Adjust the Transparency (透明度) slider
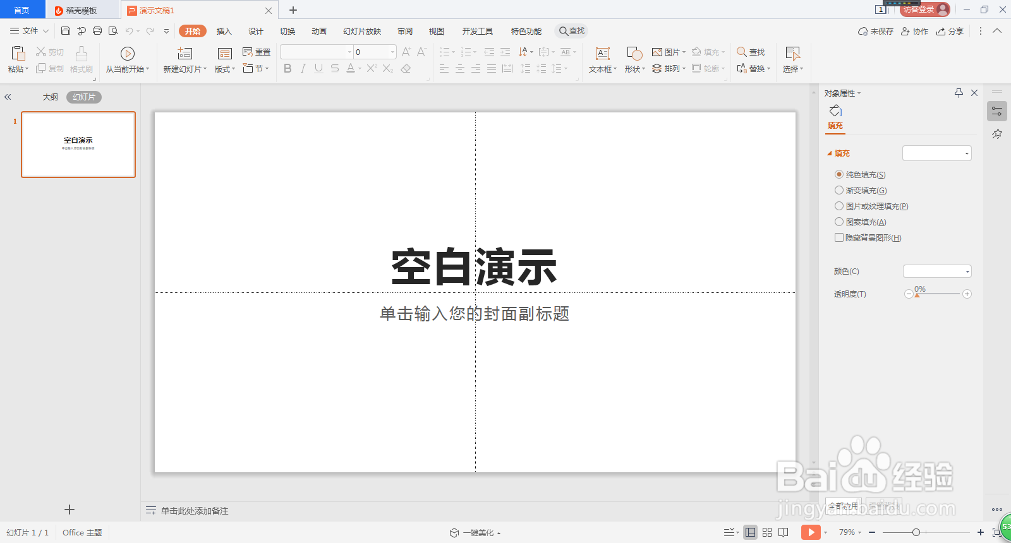The width and height of the screenshot is (1011, 543). click(x=938, y=294)
